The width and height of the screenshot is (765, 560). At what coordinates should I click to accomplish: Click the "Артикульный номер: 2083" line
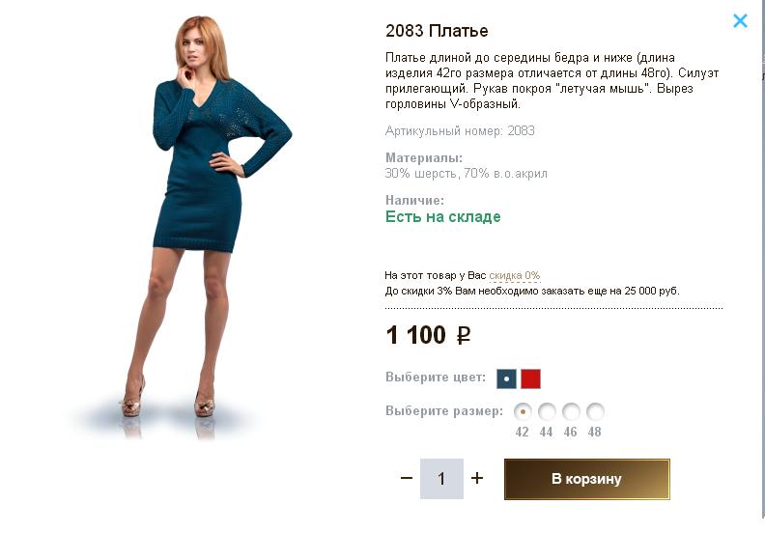(x=460, y=130)
